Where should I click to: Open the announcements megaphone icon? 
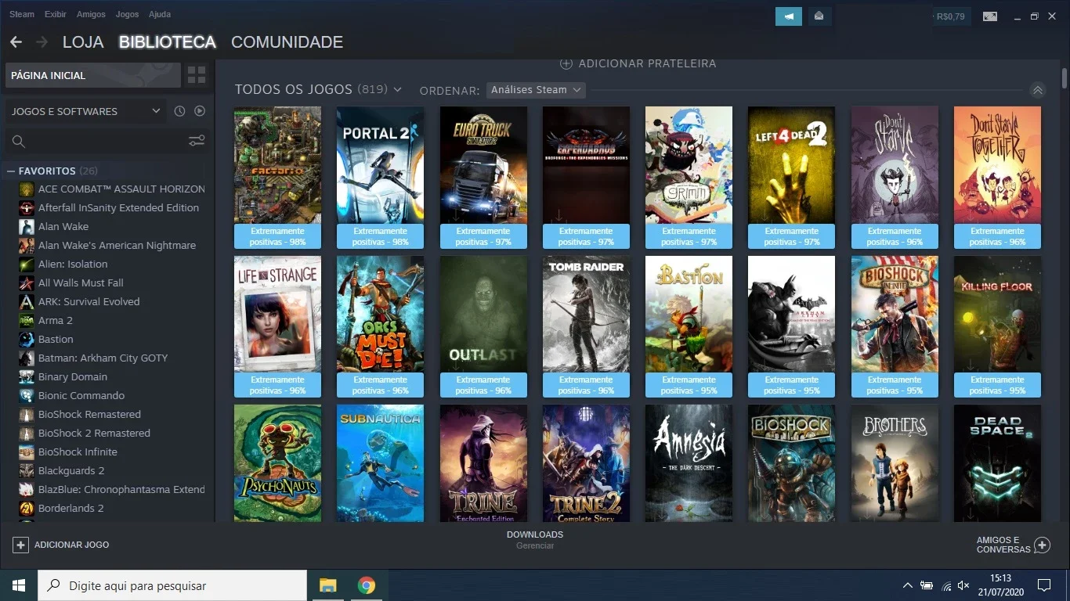(x=789, y=16)
